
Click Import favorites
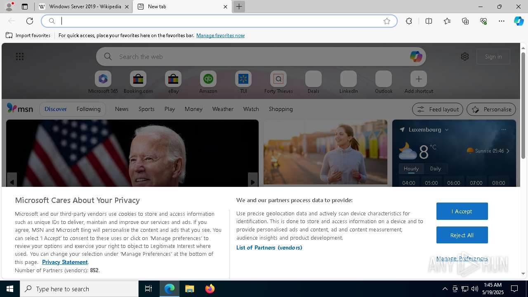pos(28,35)
